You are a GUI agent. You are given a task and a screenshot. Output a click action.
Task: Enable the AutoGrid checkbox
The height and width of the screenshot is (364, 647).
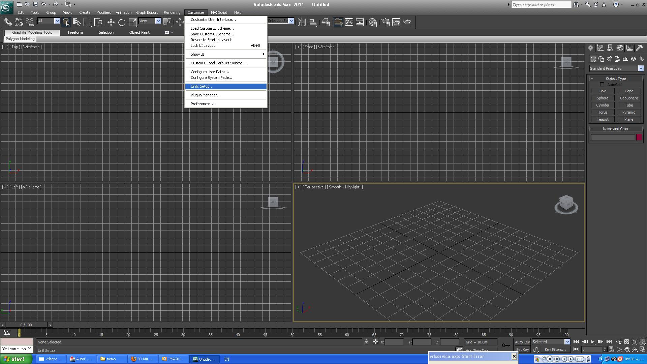(x=602, y=85)
